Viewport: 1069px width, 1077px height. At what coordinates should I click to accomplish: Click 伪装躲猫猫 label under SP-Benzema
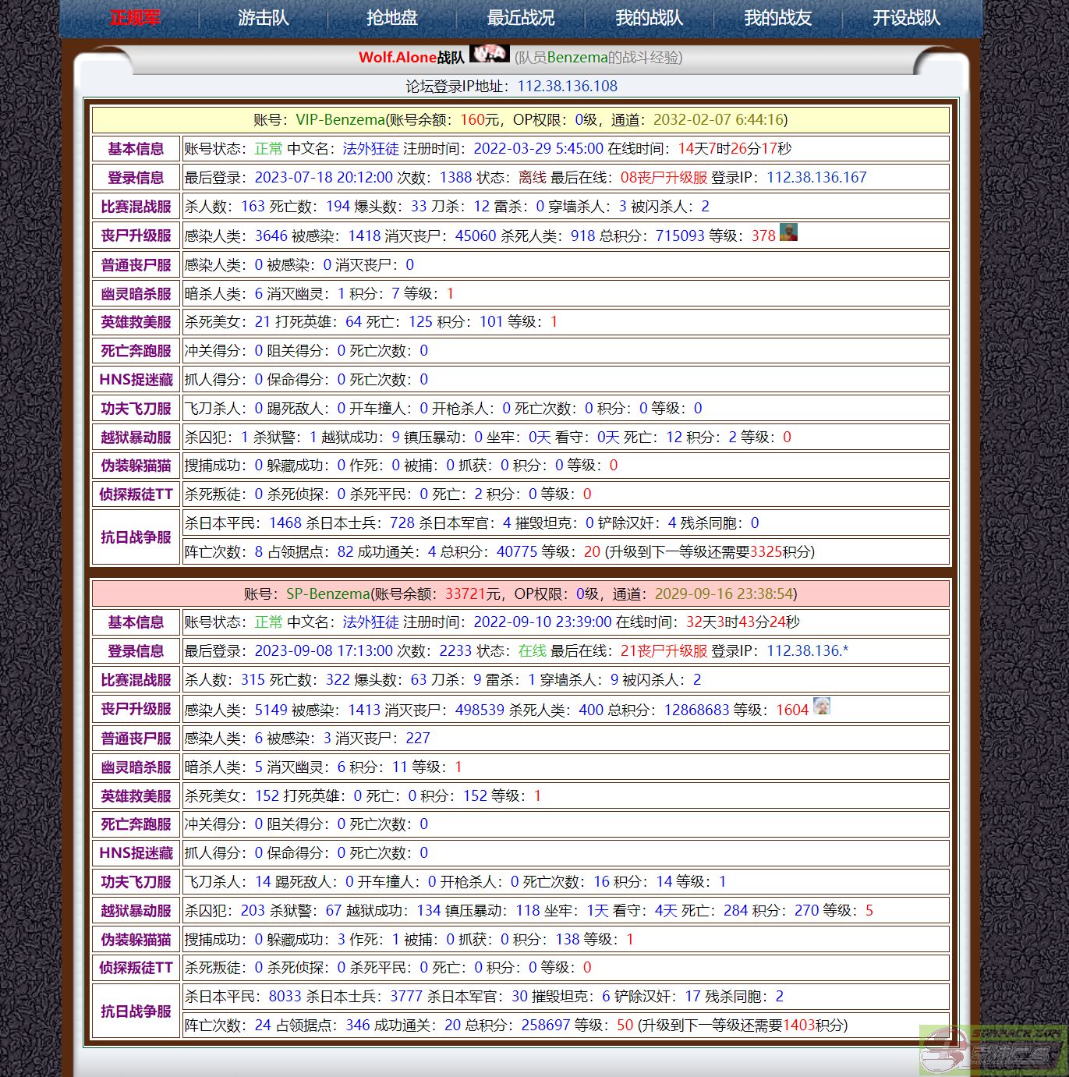click(x=136, y=940)
